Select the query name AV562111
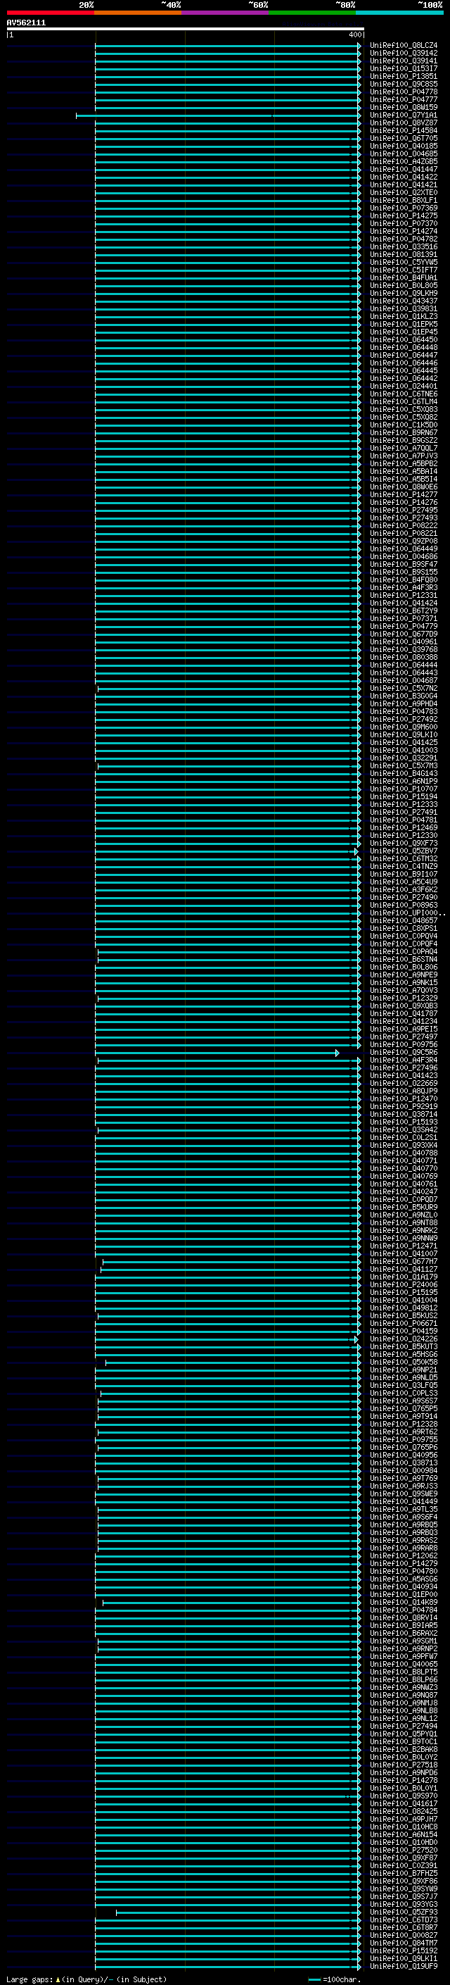The width and height of the screenshot is (450, 1985). 26,23
